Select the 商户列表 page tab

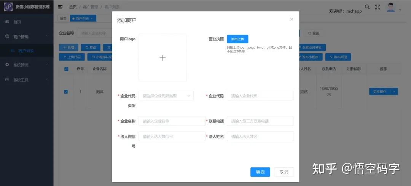[x=83, y=18]
